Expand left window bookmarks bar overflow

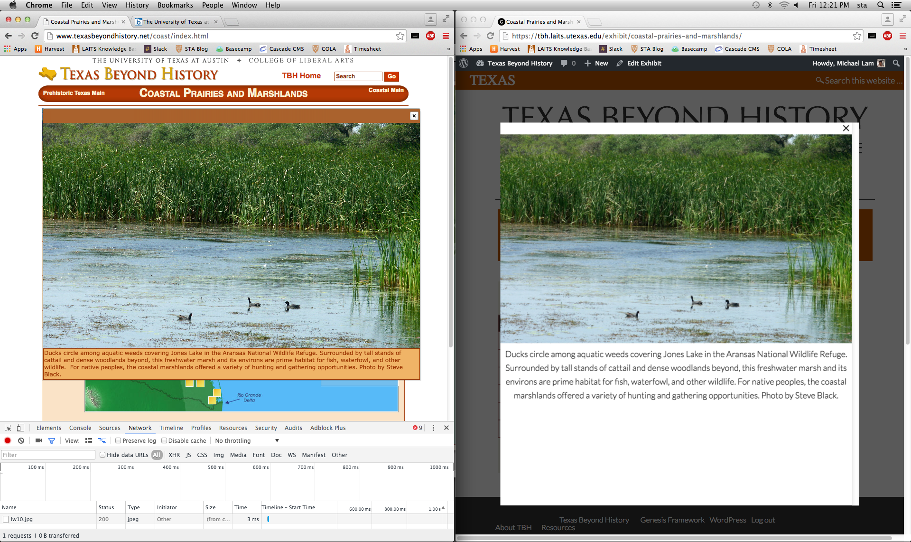[448, 49]
